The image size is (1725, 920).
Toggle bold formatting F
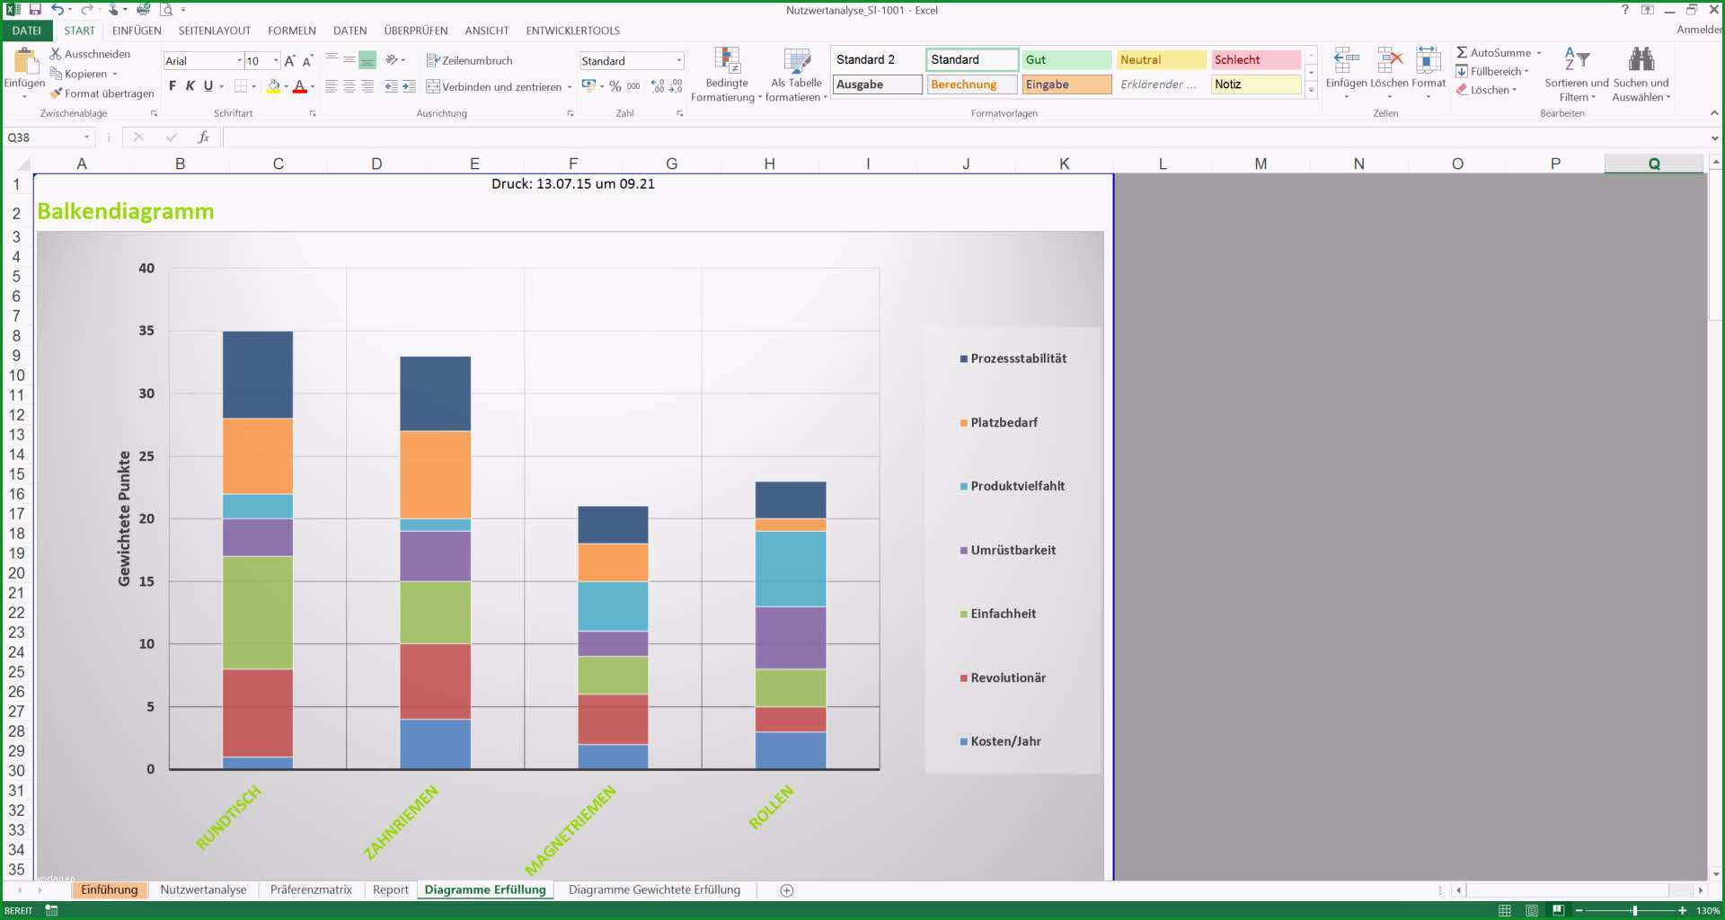click(172, 86)
